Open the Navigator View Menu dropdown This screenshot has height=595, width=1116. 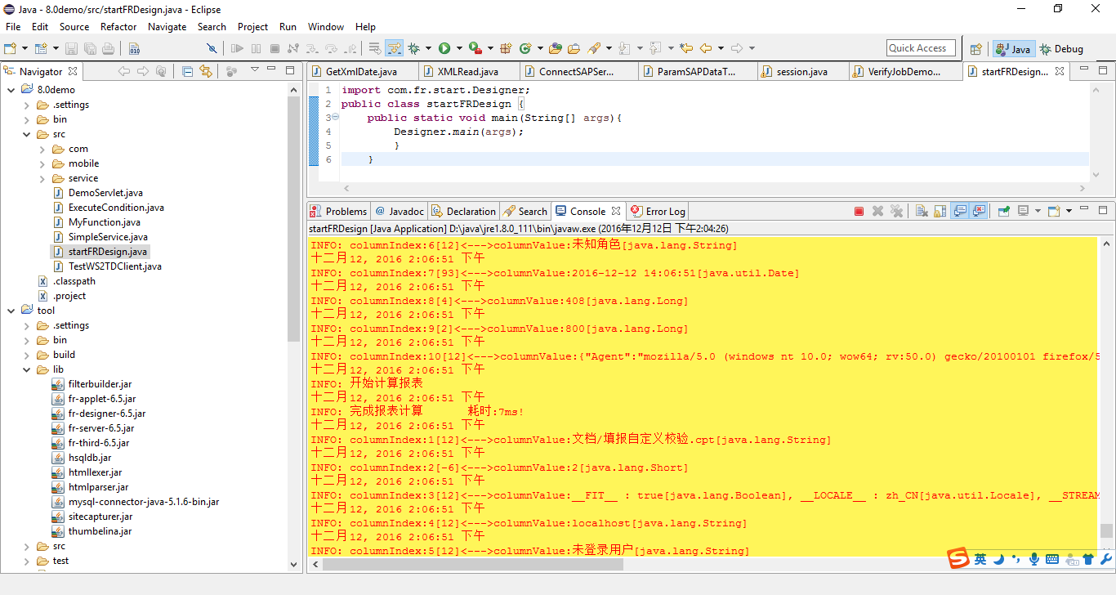click(255, 70)
